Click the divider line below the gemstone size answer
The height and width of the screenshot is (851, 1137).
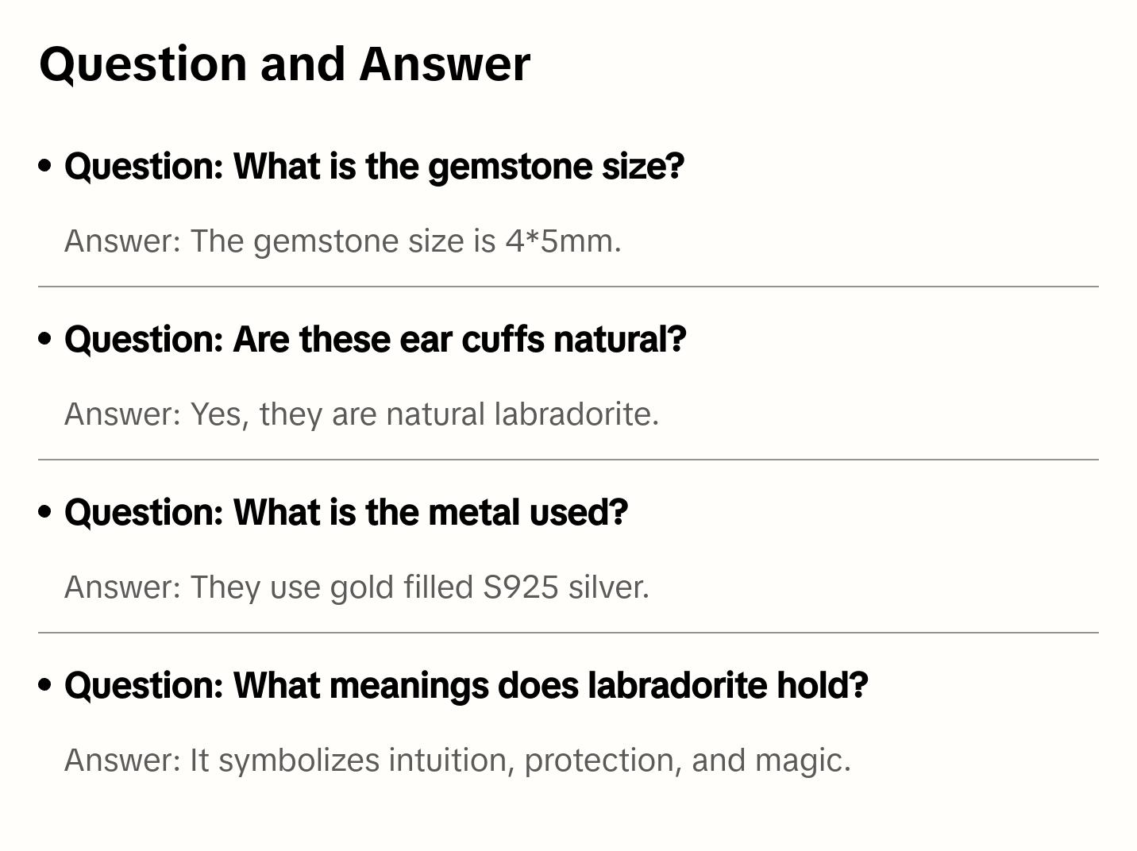pyautogui.click(x=568, y=287)
